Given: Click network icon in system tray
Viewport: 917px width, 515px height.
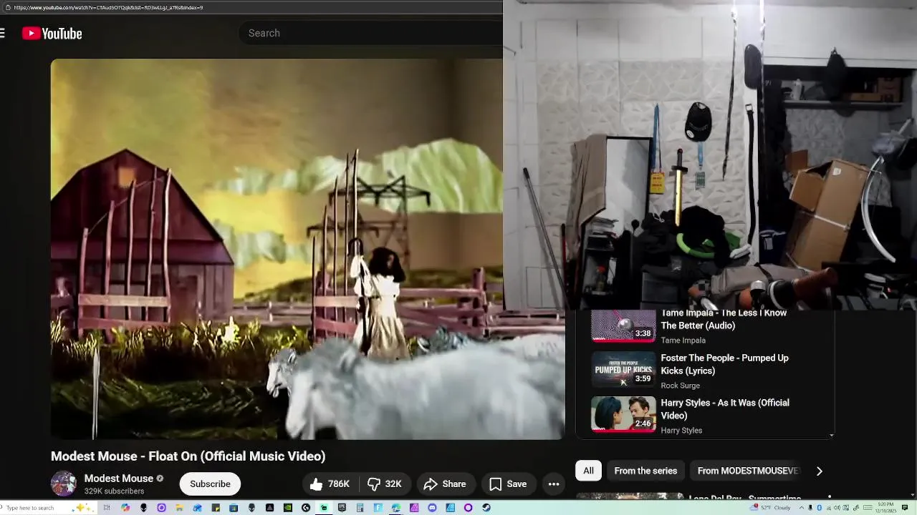Looking at the screenshot, I should tap(829, 508).
